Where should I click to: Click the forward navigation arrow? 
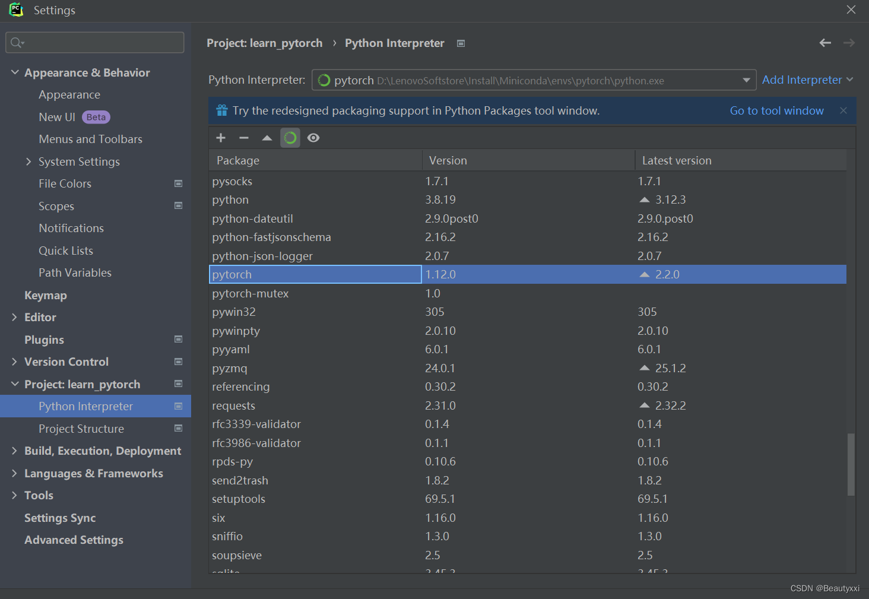(849, 43)
